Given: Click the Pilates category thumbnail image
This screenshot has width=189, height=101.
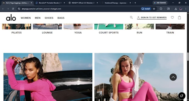Looking at the screenshot, I should pos(16,26).
